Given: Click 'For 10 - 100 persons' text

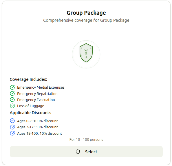Looking at the screenshot, I should (86, 140).
